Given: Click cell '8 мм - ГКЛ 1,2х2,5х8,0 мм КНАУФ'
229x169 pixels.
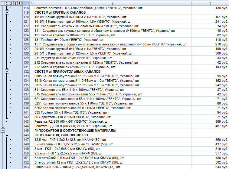Looking at the screenshot, I should [113, 149].
